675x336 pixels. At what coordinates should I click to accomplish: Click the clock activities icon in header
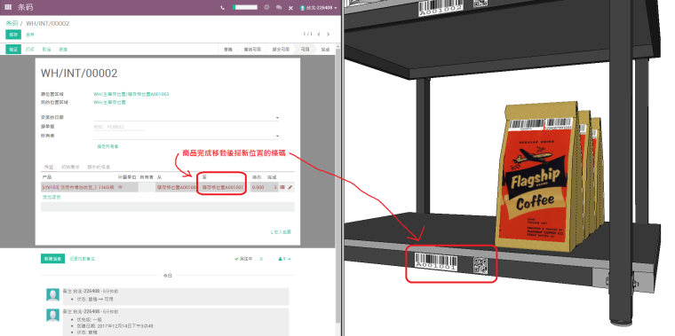pos(267,7)
